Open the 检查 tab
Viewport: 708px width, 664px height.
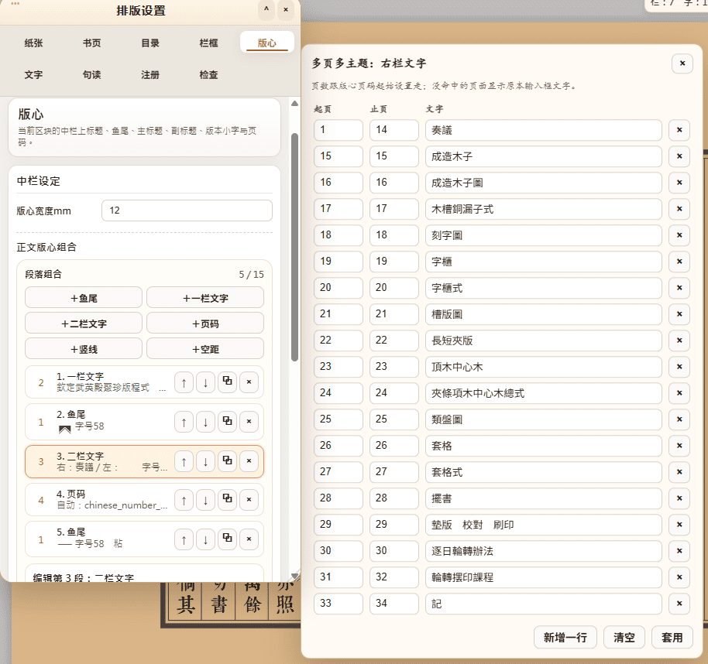pyautogui.click(x=208, y=74)
